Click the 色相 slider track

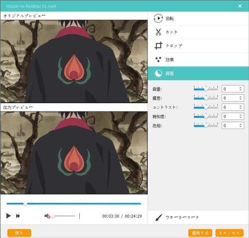(x=206, y=125)
